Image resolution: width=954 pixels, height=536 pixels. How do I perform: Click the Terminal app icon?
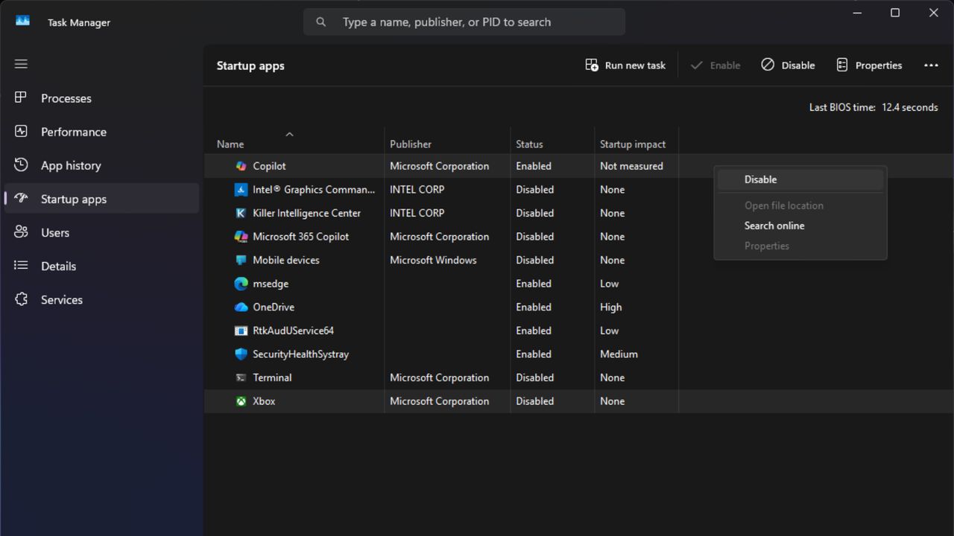(241, 377)
